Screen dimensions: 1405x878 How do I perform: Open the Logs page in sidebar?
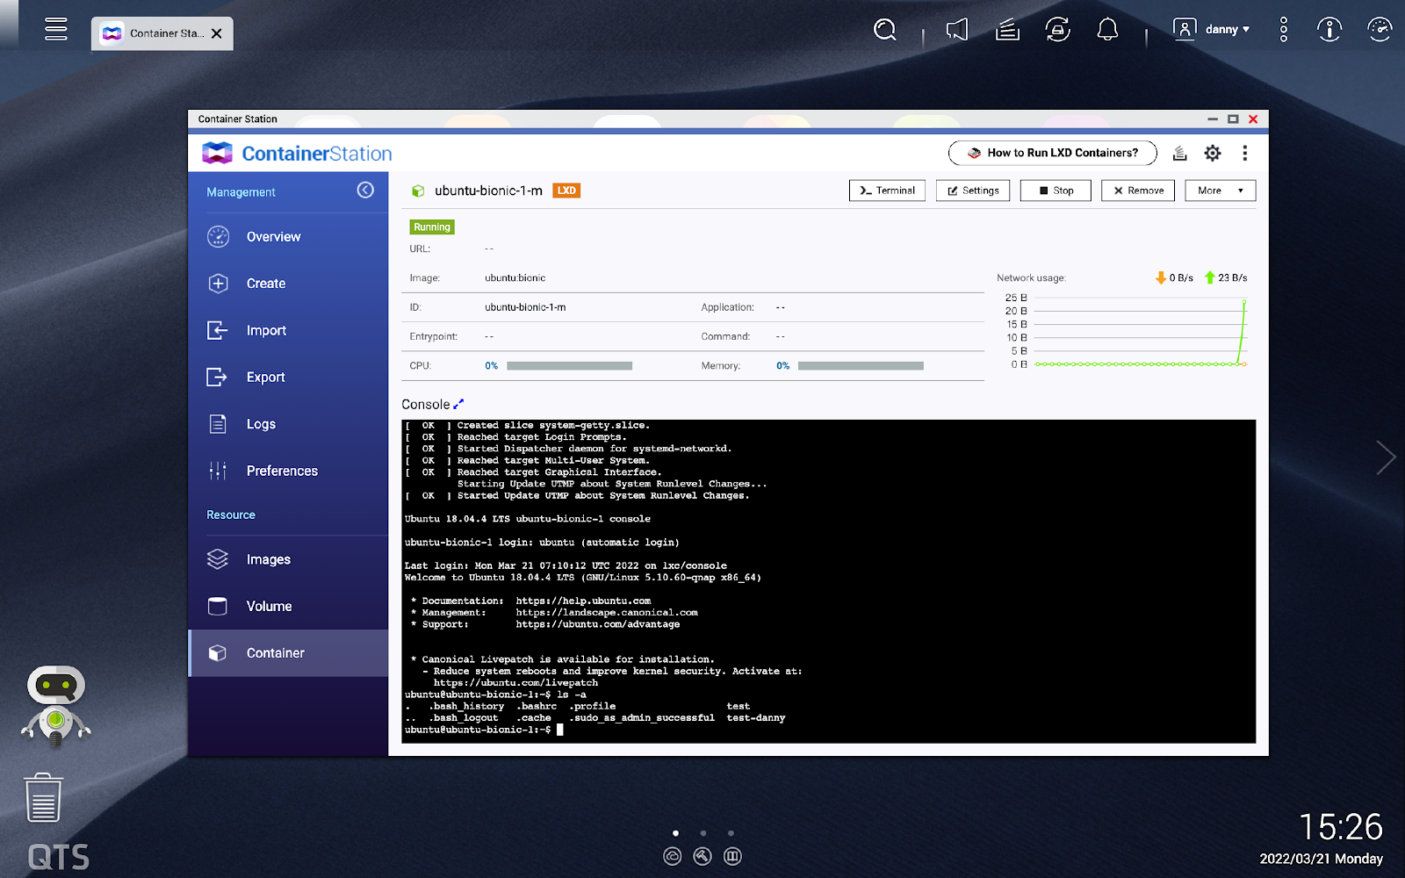288,424
